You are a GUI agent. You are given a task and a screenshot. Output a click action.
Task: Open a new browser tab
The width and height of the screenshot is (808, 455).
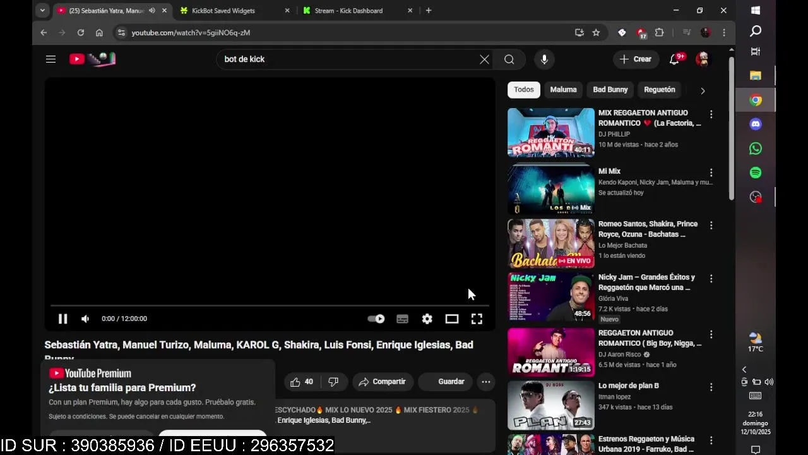tap(429, 11)
